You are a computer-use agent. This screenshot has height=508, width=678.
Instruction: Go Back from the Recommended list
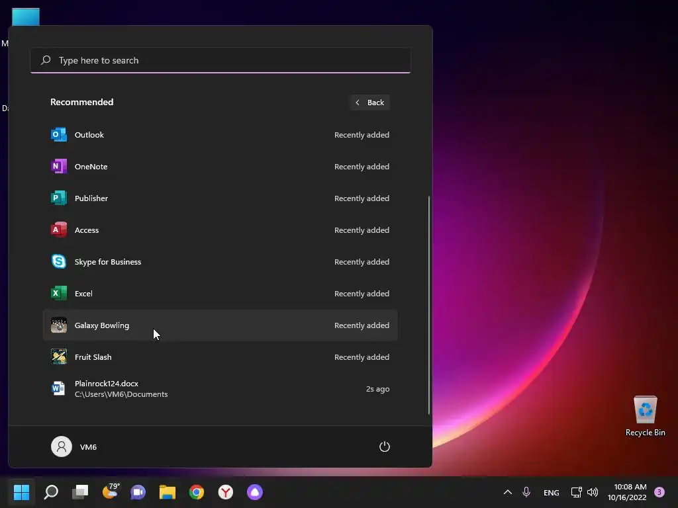tap(370, 103)
